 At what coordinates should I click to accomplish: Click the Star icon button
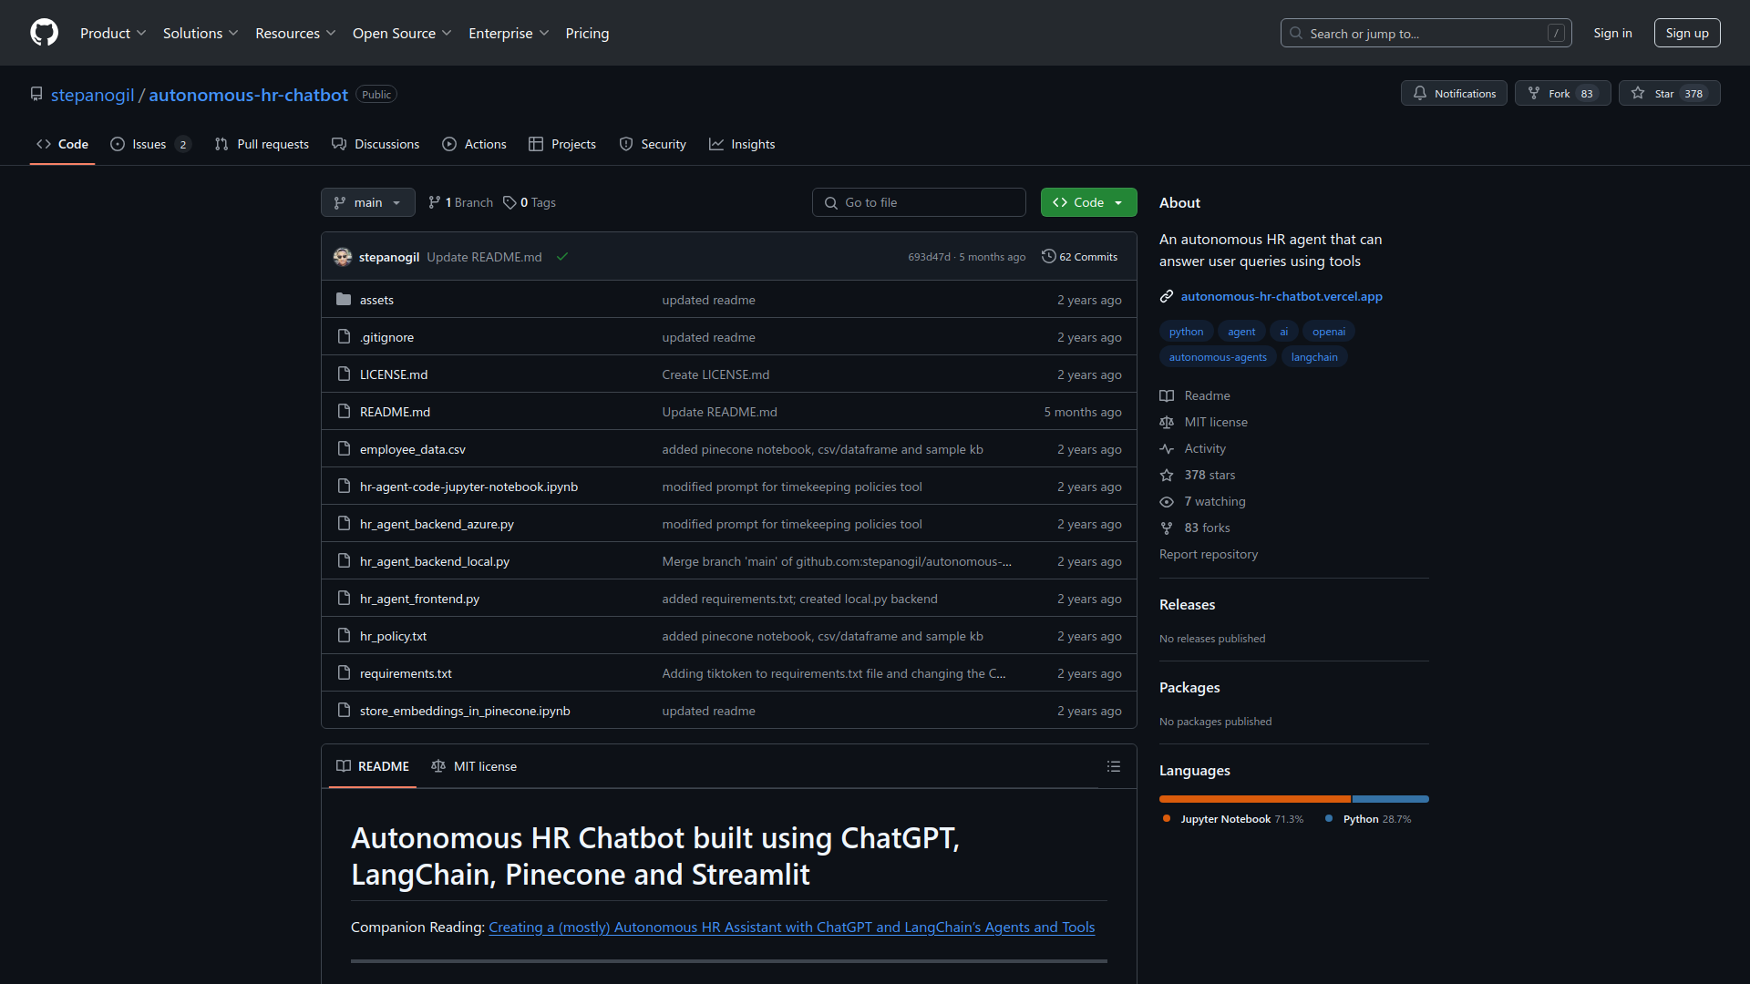(1638, 93)
